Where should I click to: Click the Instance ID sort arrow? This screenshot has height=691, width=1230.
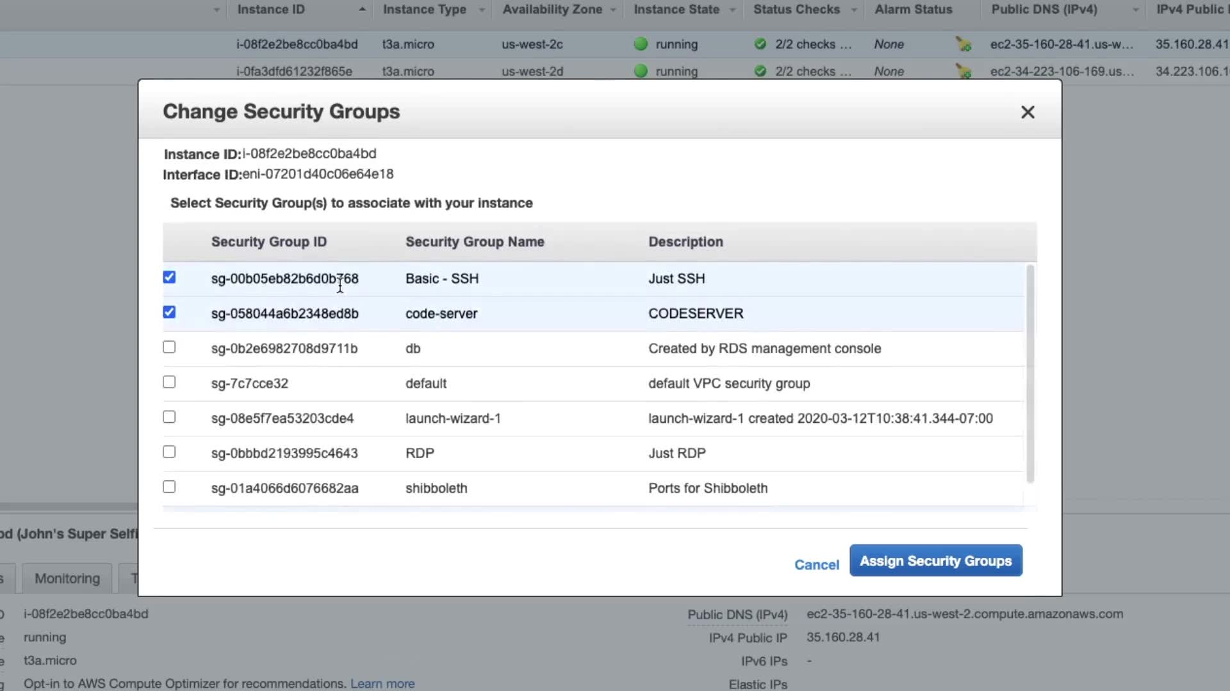(x=362, y=10)
